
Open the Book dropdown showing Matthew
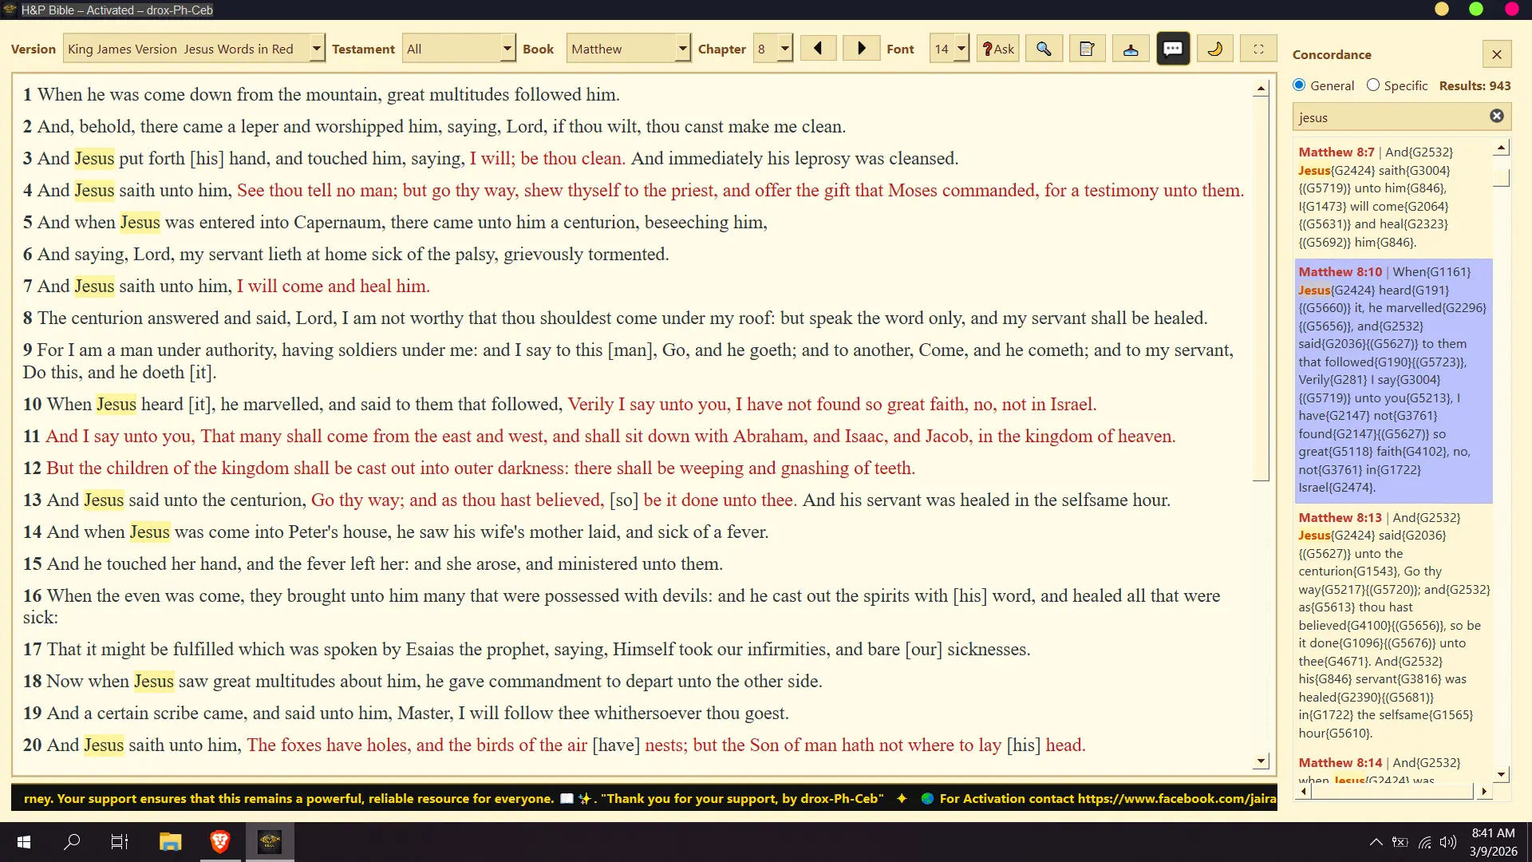coord(628,49)
